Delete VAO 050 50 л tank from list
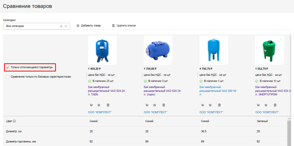294x146 pixels. tap(219, 105)
